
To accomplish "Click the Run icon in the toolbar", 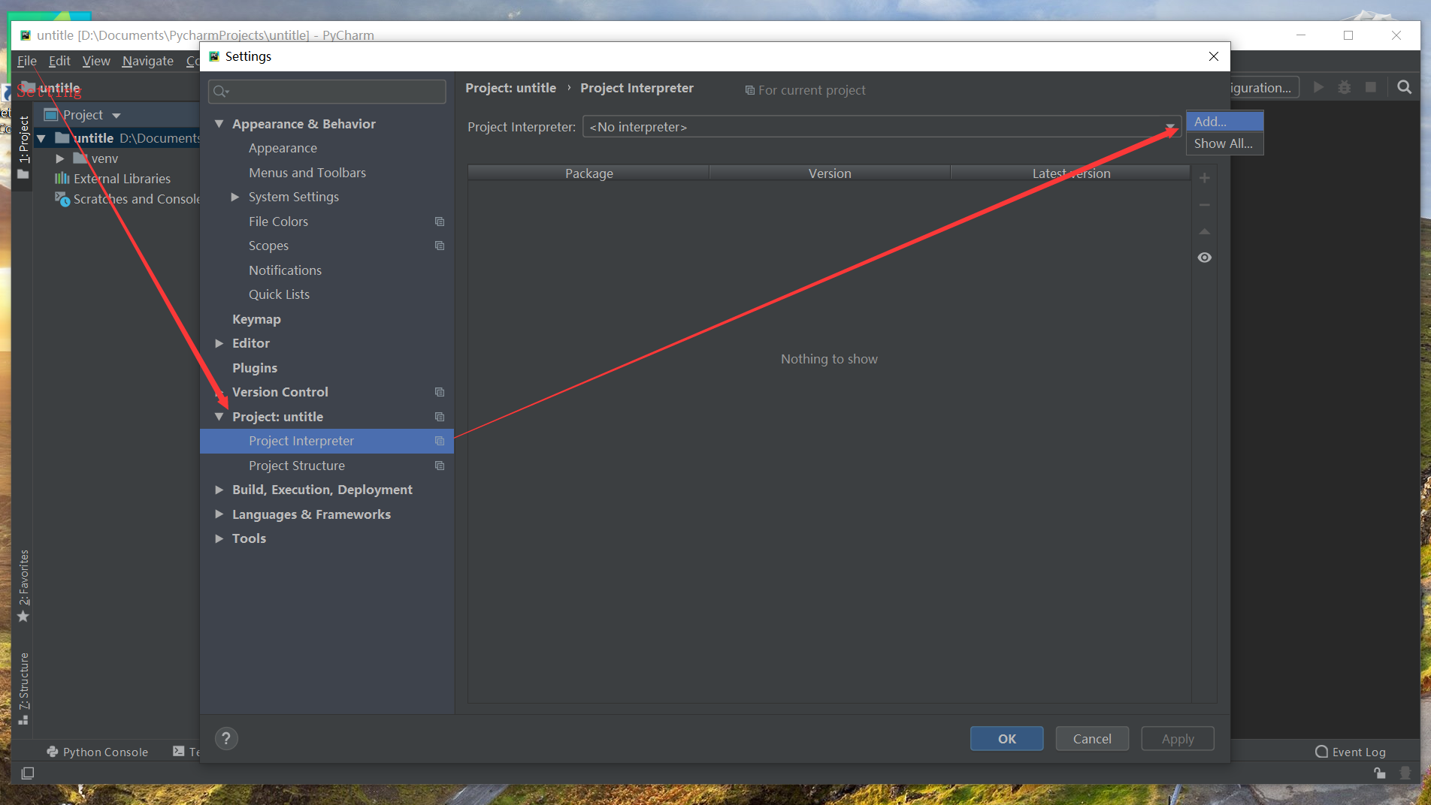I will pyautogui.click(x=1318, y=86).
